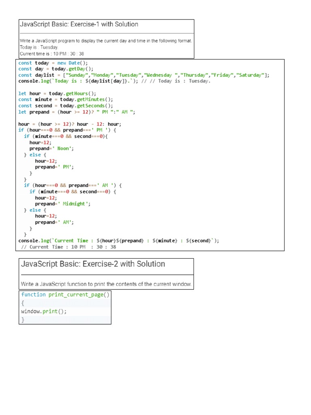Screen dimensions: 311x415
Task: Select the prepand=' Midnight' statement
Action: (63, 204)
